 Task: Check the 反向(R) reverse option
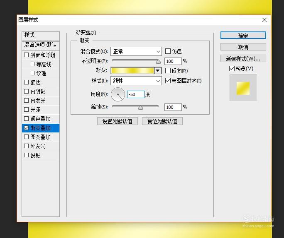(168, 71)
